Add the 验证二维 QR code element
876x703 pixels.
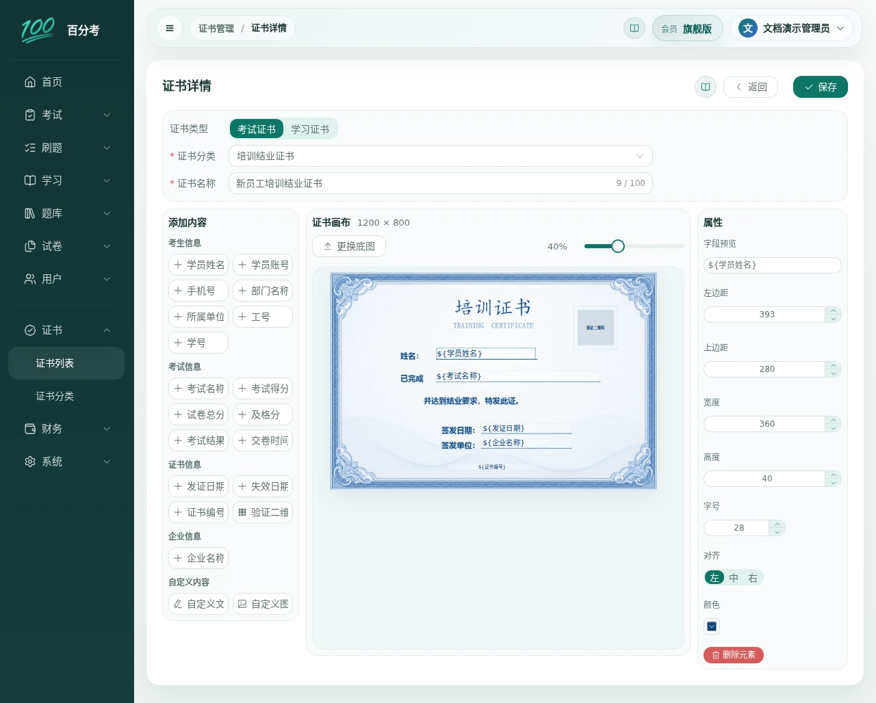(x=263, y=512)
